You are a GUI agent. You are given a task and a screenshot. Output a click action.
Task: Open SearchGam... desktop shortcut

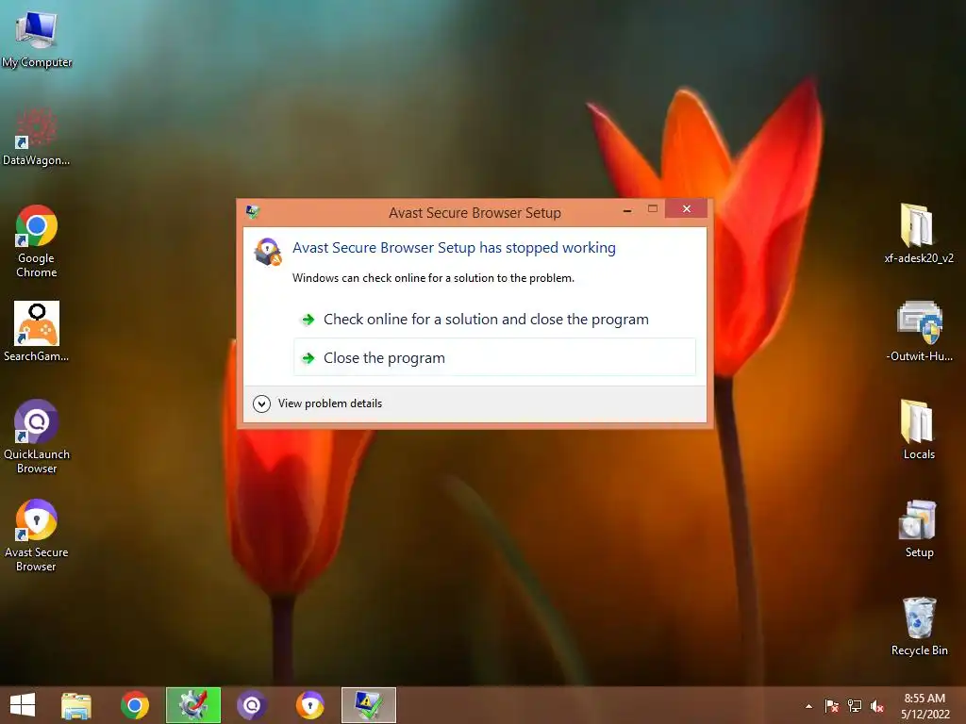click(37, 331)
